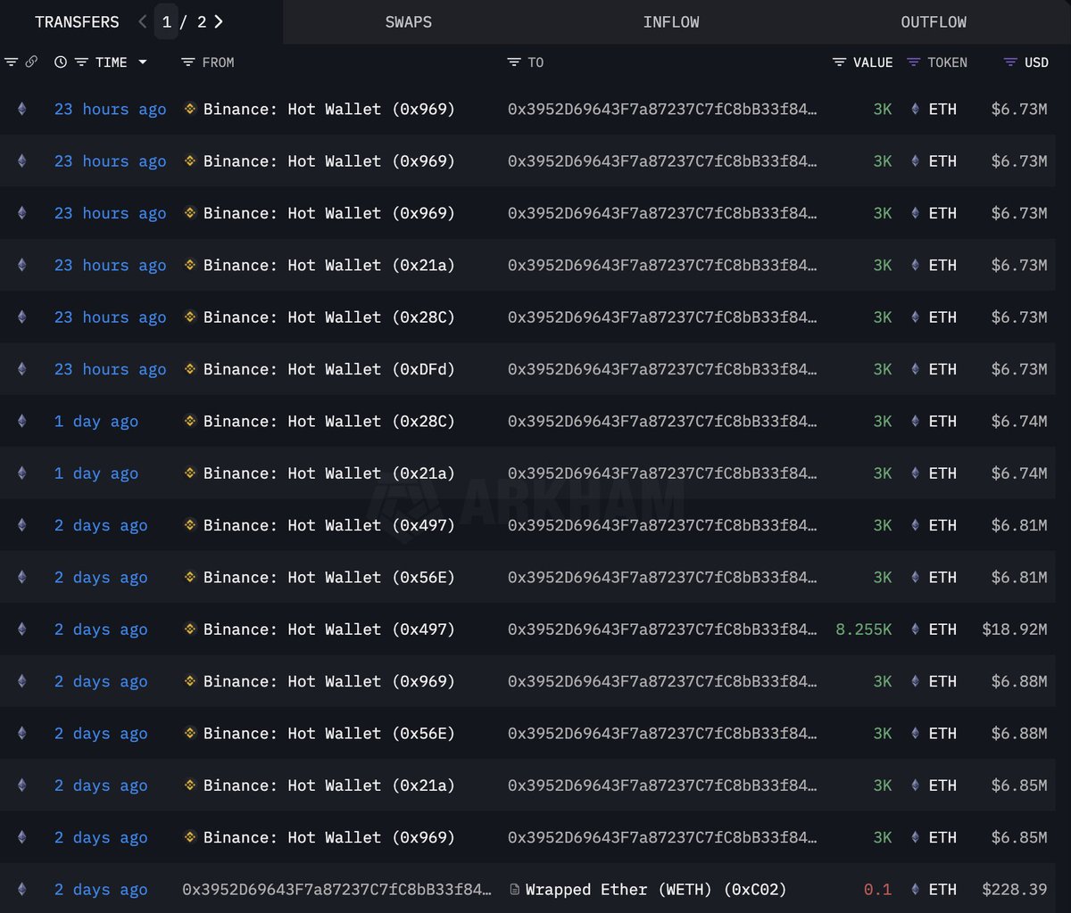Screen dimensions: 1071x913
Task: Click ETH token icon in 0x969 $6.88M row
Action: click(915, 680)
